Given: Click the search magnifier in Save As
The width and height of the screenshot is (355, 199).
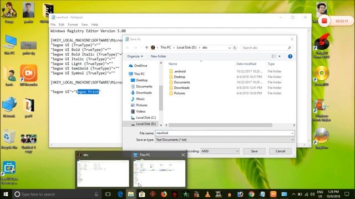Looking at the screenshot, I should click(x=289, y=48).
